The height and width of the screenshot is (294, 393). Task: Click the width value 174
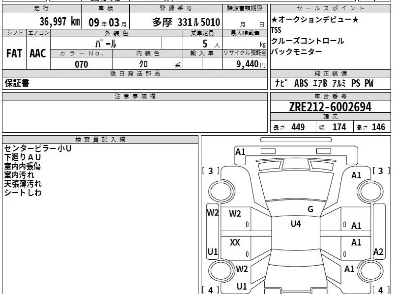(339, 127)
